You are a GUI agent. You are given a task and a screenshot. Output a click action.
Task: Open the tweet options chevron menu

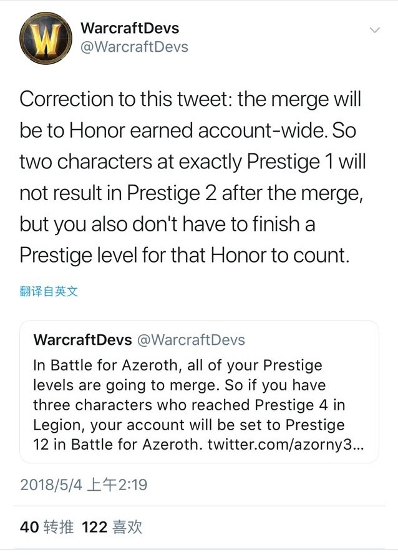tap(375, 30)
